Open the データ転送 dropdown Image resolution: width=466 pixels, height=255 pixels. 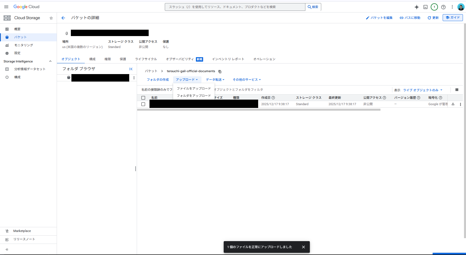click(x=215, y=80)
